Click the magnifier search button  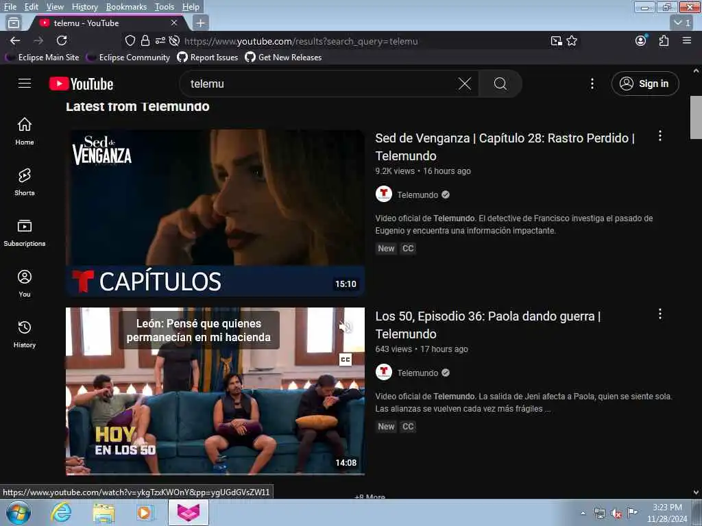click(500, 84)
